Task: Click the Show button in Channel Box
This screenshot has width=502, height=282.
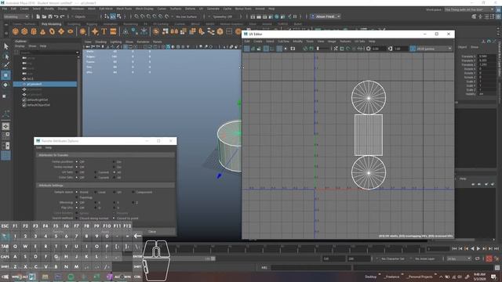Action: (x=475, y=47)
